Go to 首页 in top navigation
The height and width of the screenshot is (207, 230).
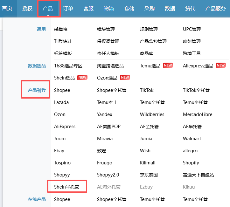[x=7, y=9]
